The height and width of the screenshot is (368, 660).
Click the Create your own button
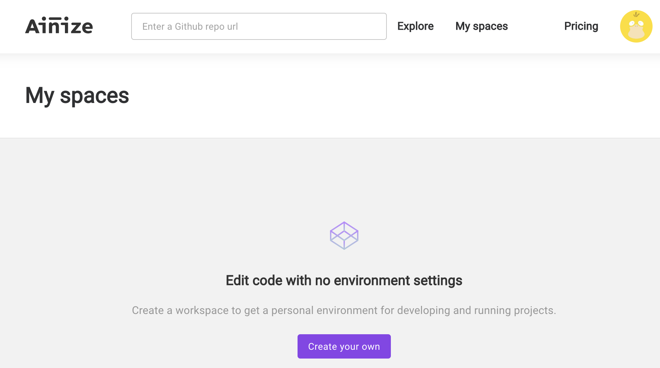pyautogui.click(x=344, y=346)
